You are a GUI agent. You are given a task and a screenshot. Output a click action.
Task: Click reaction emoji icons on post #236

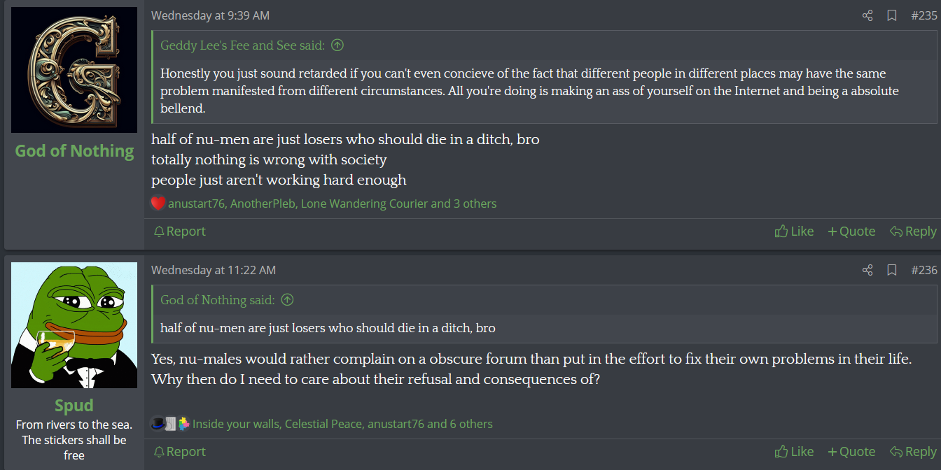tap(170, 424)
